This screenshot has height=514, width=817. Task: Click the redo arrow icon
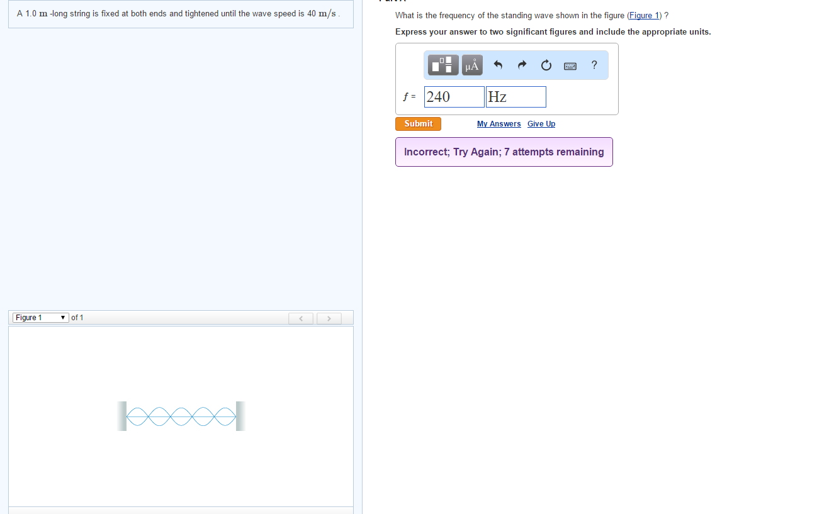click(522, 65)
